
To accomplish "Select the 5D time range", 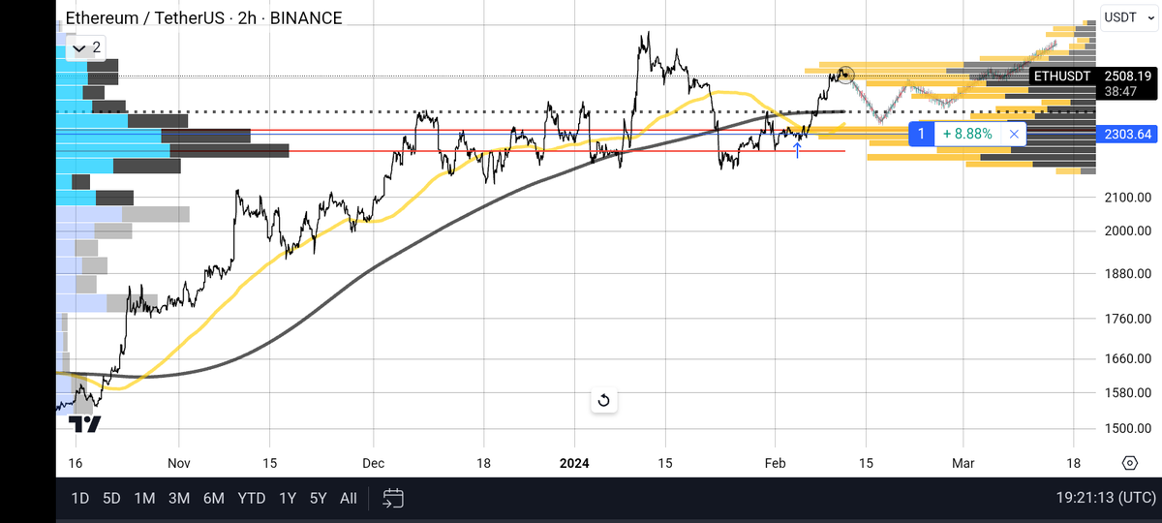I will click(x=111, y=499).
